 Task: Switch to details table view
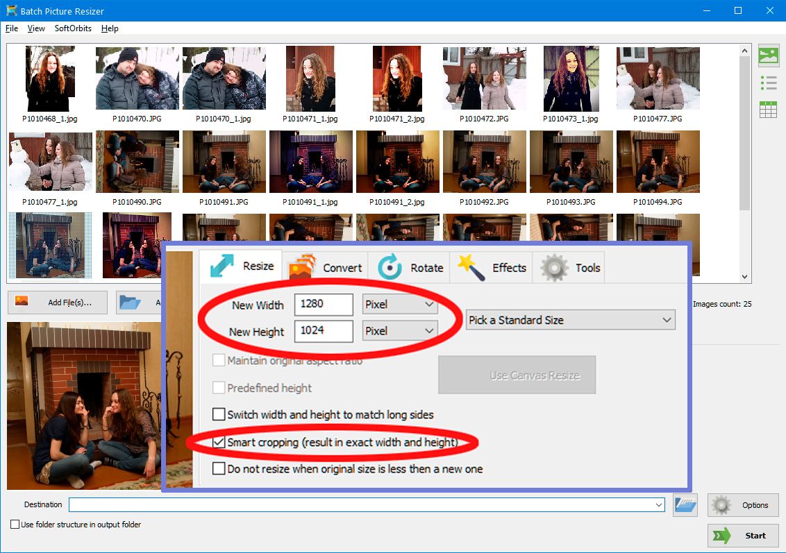point(768,108)
